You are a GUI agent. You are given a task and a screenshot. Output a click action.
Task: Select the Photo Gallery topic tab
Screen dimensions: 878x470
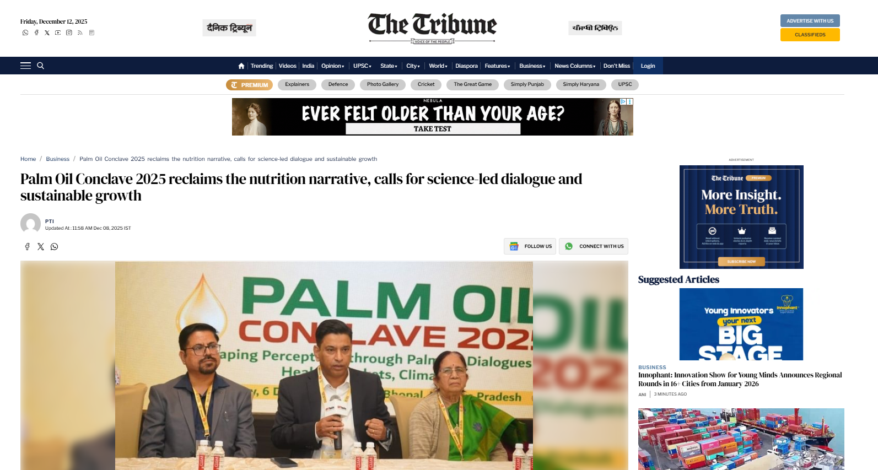pyautogui.click(x=383, y=84)
